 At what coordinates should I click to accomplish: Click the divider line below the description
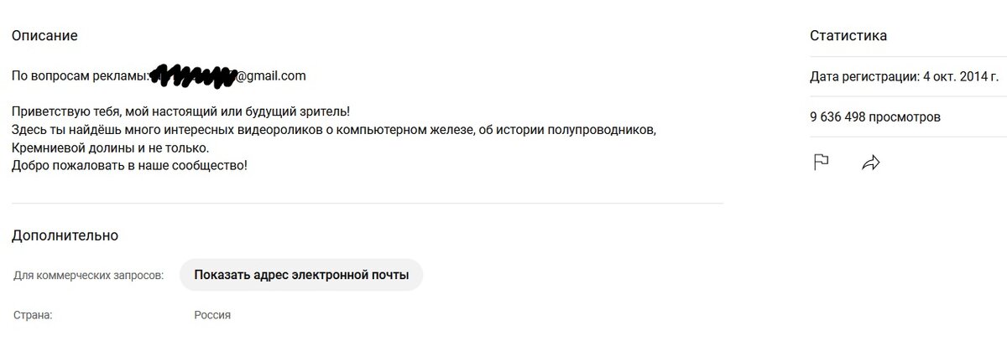click(x=368, y=203)
